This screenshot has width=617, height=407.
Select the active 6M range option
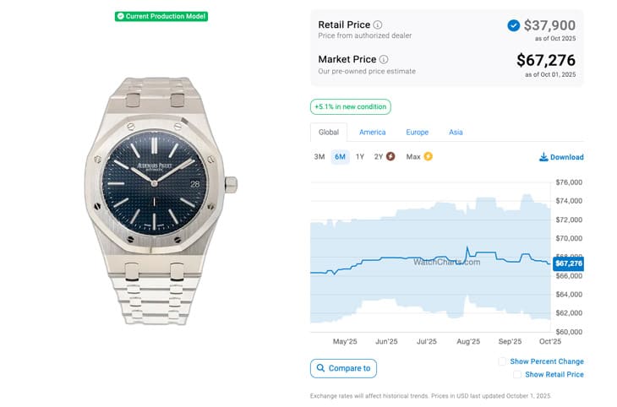pos(340,156)
